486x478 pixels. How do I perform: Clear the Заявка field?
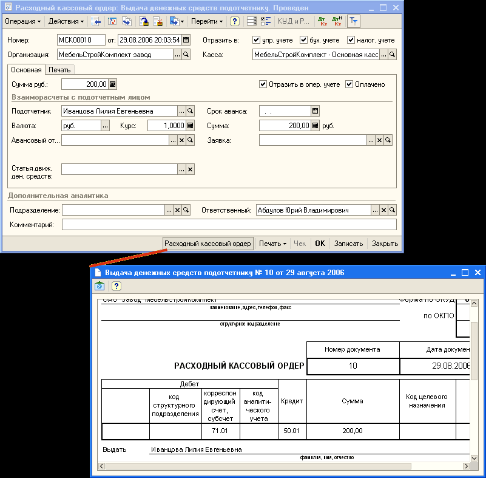[379, 140]
